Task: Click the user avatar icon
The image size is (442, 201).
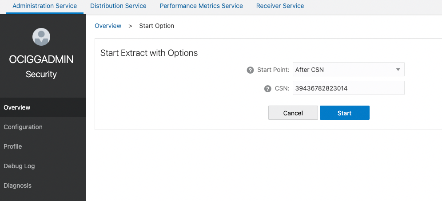Action: pyautogui.click(x=41, y=37)
